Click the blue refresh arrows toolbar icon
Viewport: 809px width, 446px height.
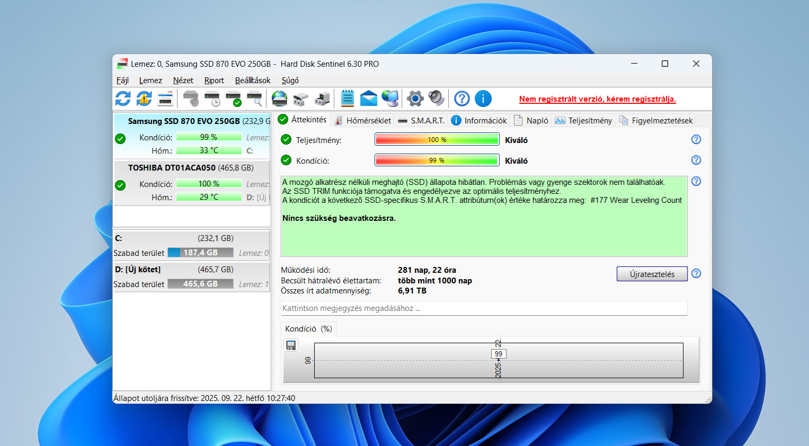pos(123,99)
